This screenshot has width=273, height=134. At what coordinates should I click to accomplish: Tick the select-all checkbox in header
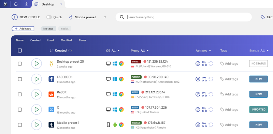pos(20,51)
